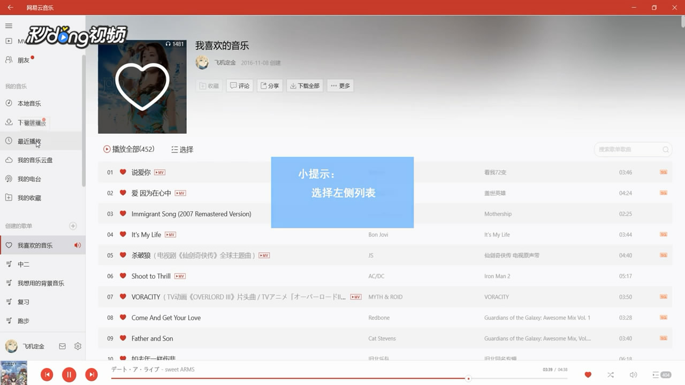
Task: Open artist AC/DC link
Action: pyautogui.click(x=376, y=276)
